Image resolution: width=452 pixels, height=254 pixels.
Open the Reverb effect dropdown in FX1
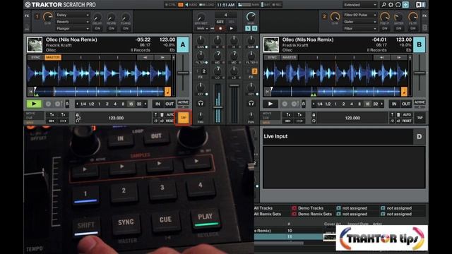pos(72,22)
